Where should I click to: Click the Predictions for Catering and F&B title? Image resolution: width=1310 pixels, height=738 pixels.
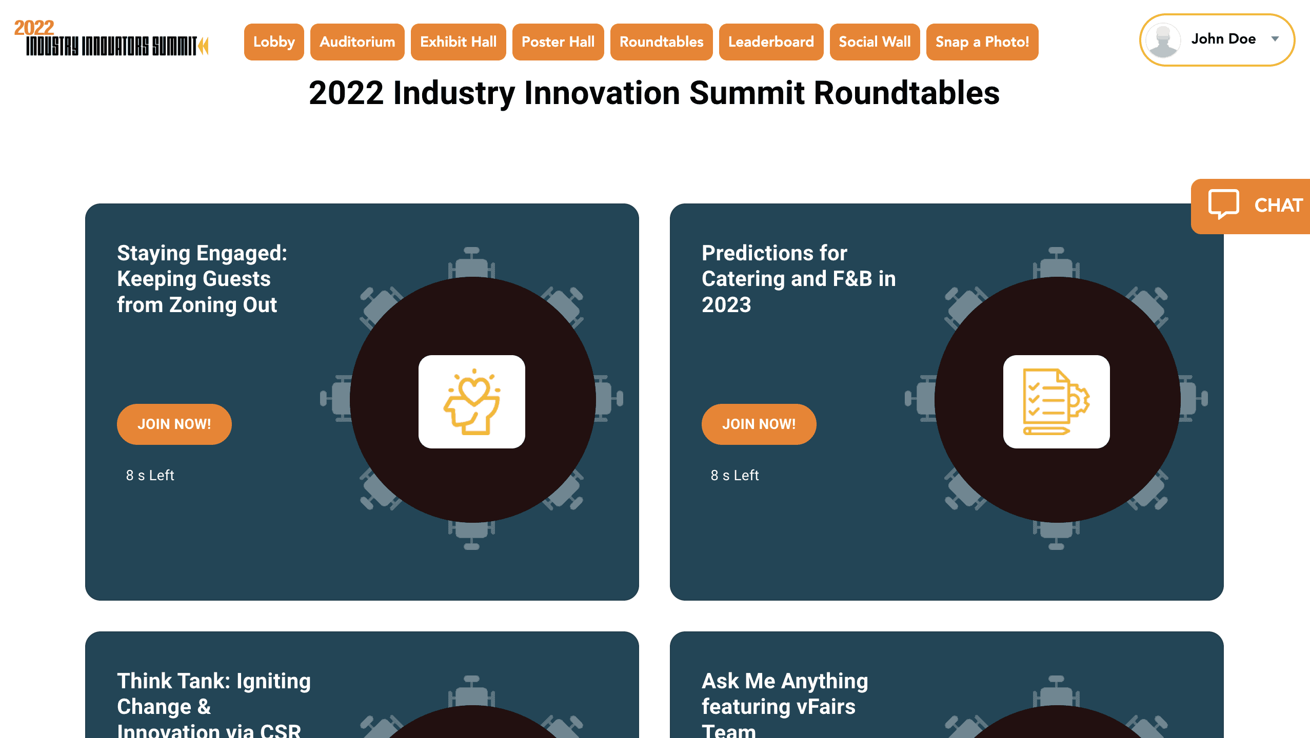[798, 279]
